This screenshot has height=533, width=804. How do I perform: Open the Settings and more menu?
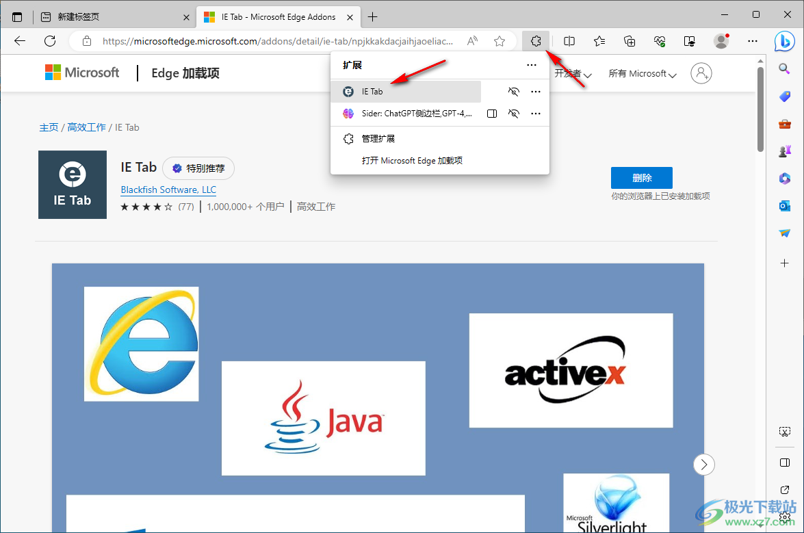[753, 41]
